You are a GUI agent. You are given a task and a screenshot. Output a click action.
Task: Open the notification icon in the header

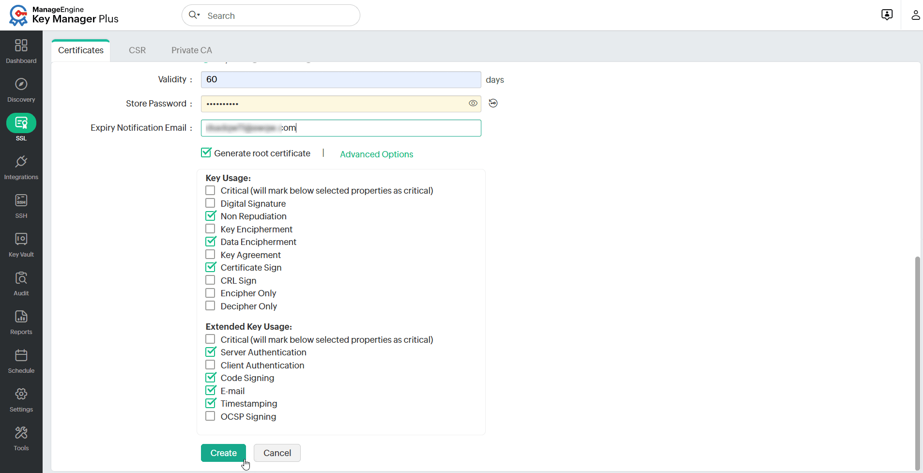pyautogui.click(x=887, y=15)
